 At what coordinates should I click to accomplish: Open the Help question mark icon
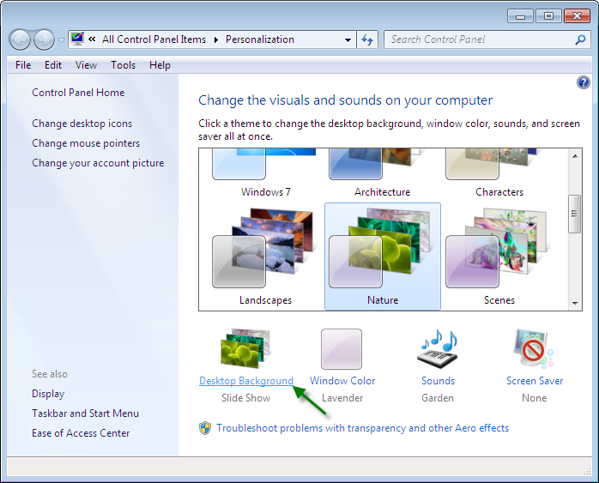pyautogui.click(x=584, y=82)
